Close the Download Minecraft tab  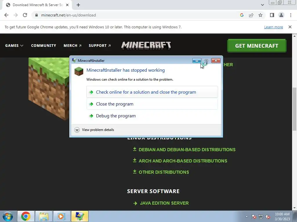pos(67,5)
